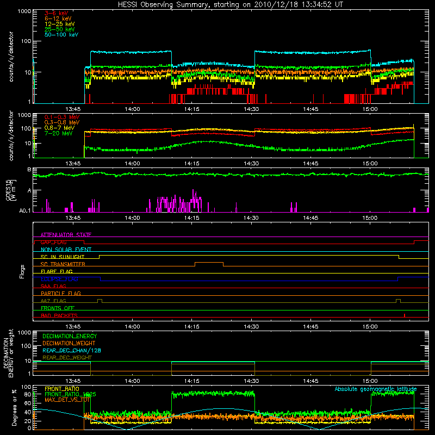435x435 pixels.
Task: Click the GAP_FLAG label
Action: click(x=53, y=242)
